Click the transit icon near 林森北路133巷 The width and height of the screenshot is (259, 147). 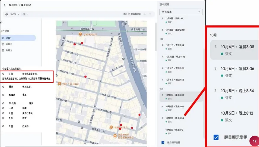[123, 59]
